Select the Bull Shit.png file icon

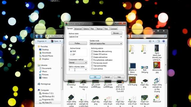[144, 67]
